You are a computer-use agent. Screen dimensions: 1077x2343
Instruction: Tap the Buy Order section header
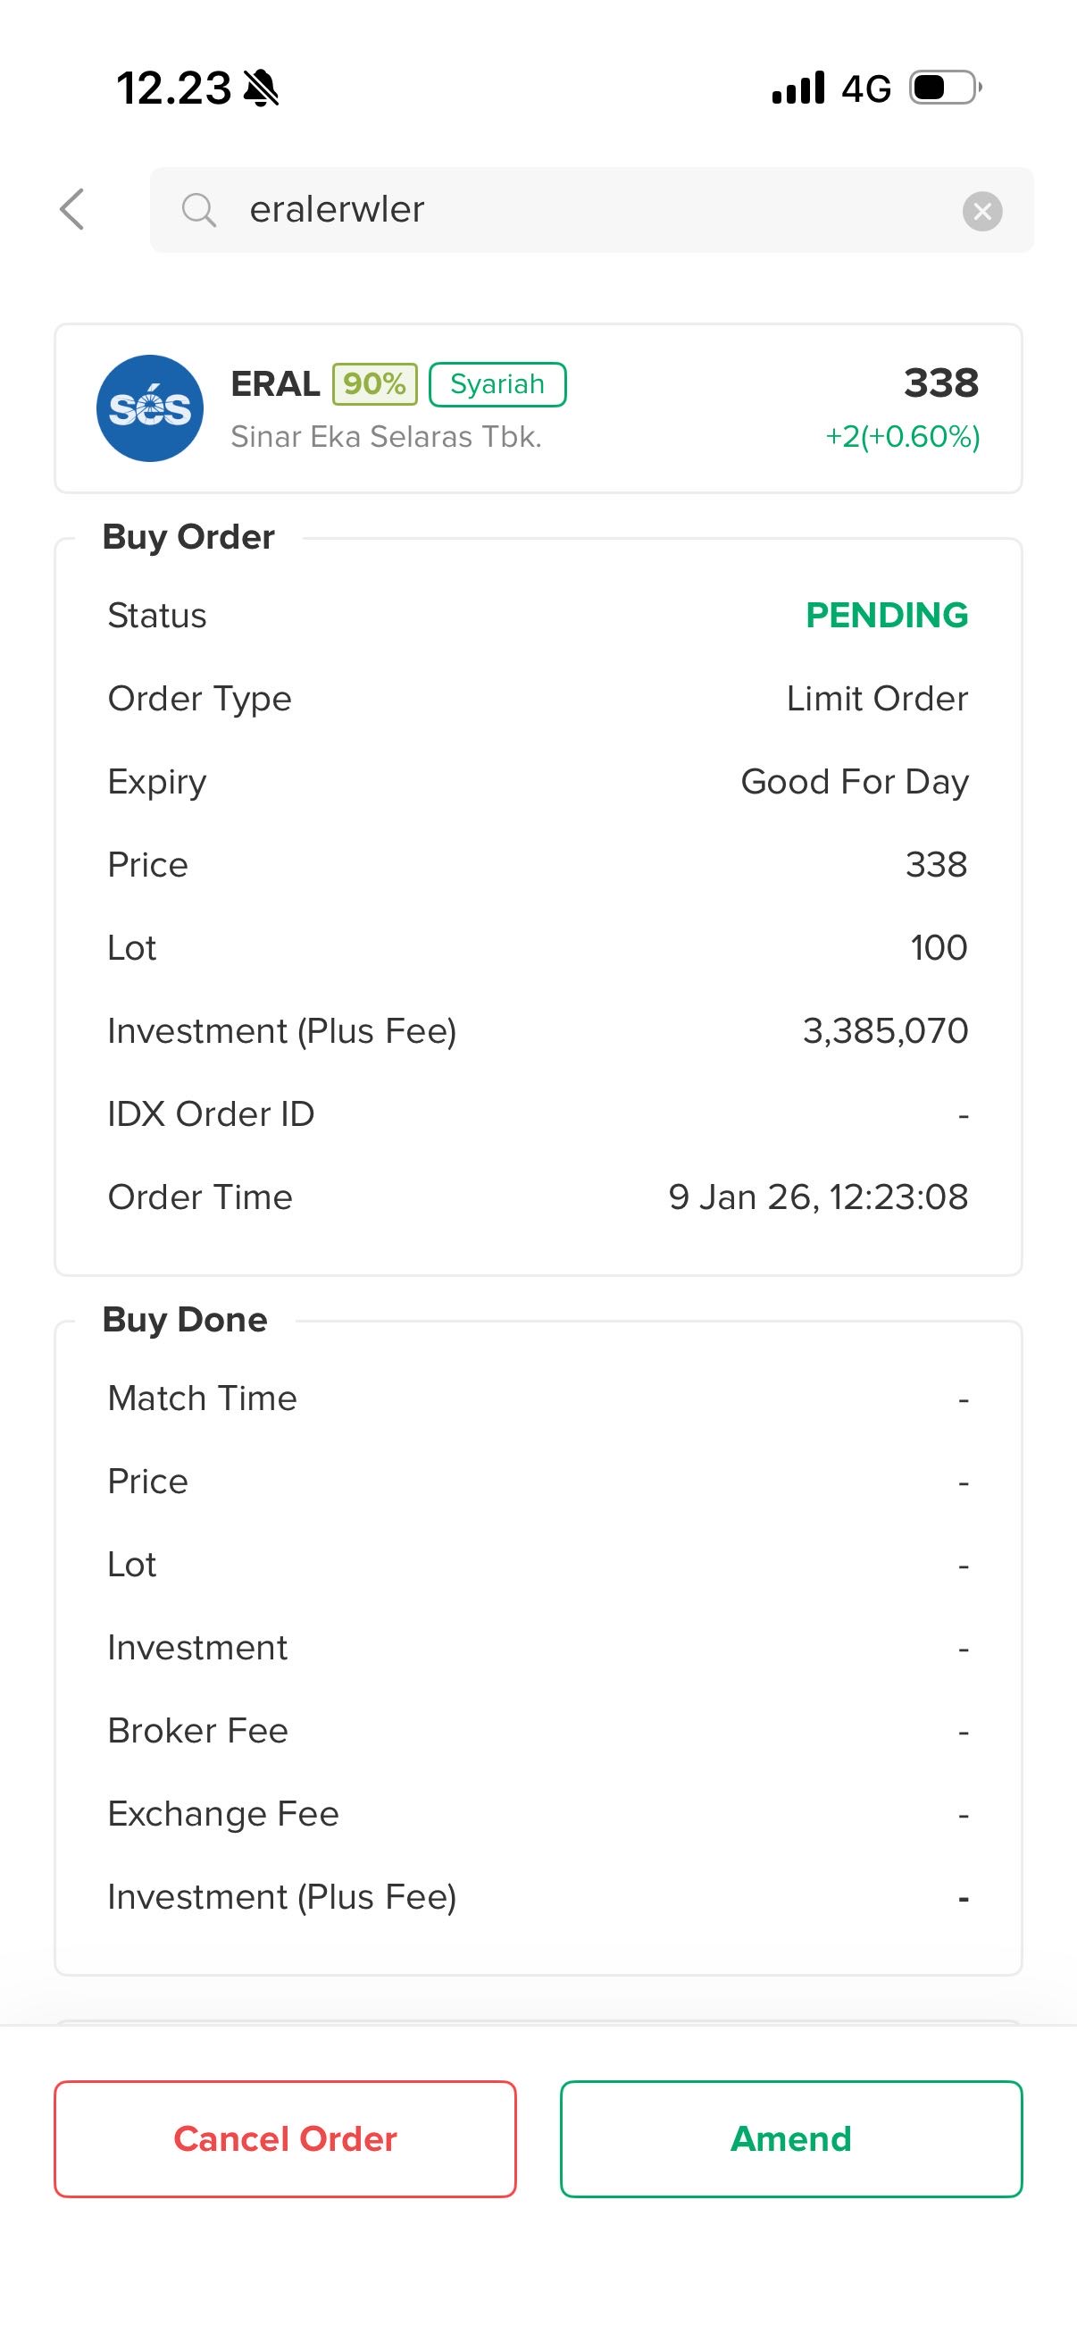coord(189,537)
